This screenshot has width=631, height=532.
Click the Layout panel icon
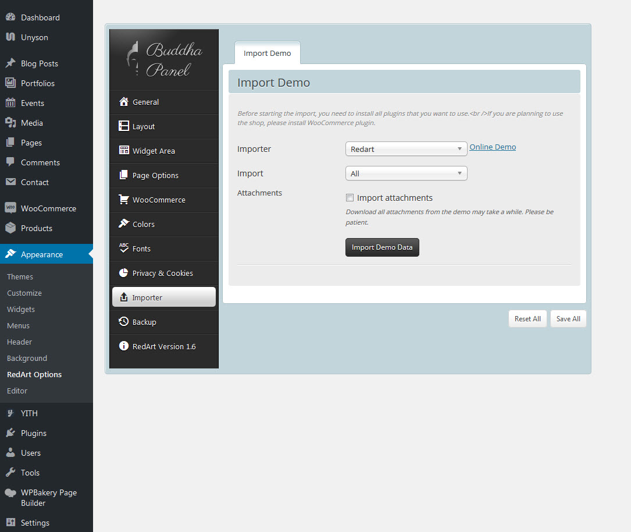pos(123,126)
